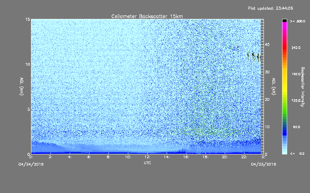Click the 20: hour tick label
The image size is (310, 193).
225,157
